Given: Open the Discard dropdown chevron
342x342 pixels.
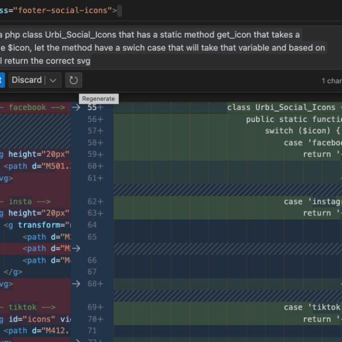Looking at the screenshot, I should pos(53,80).
